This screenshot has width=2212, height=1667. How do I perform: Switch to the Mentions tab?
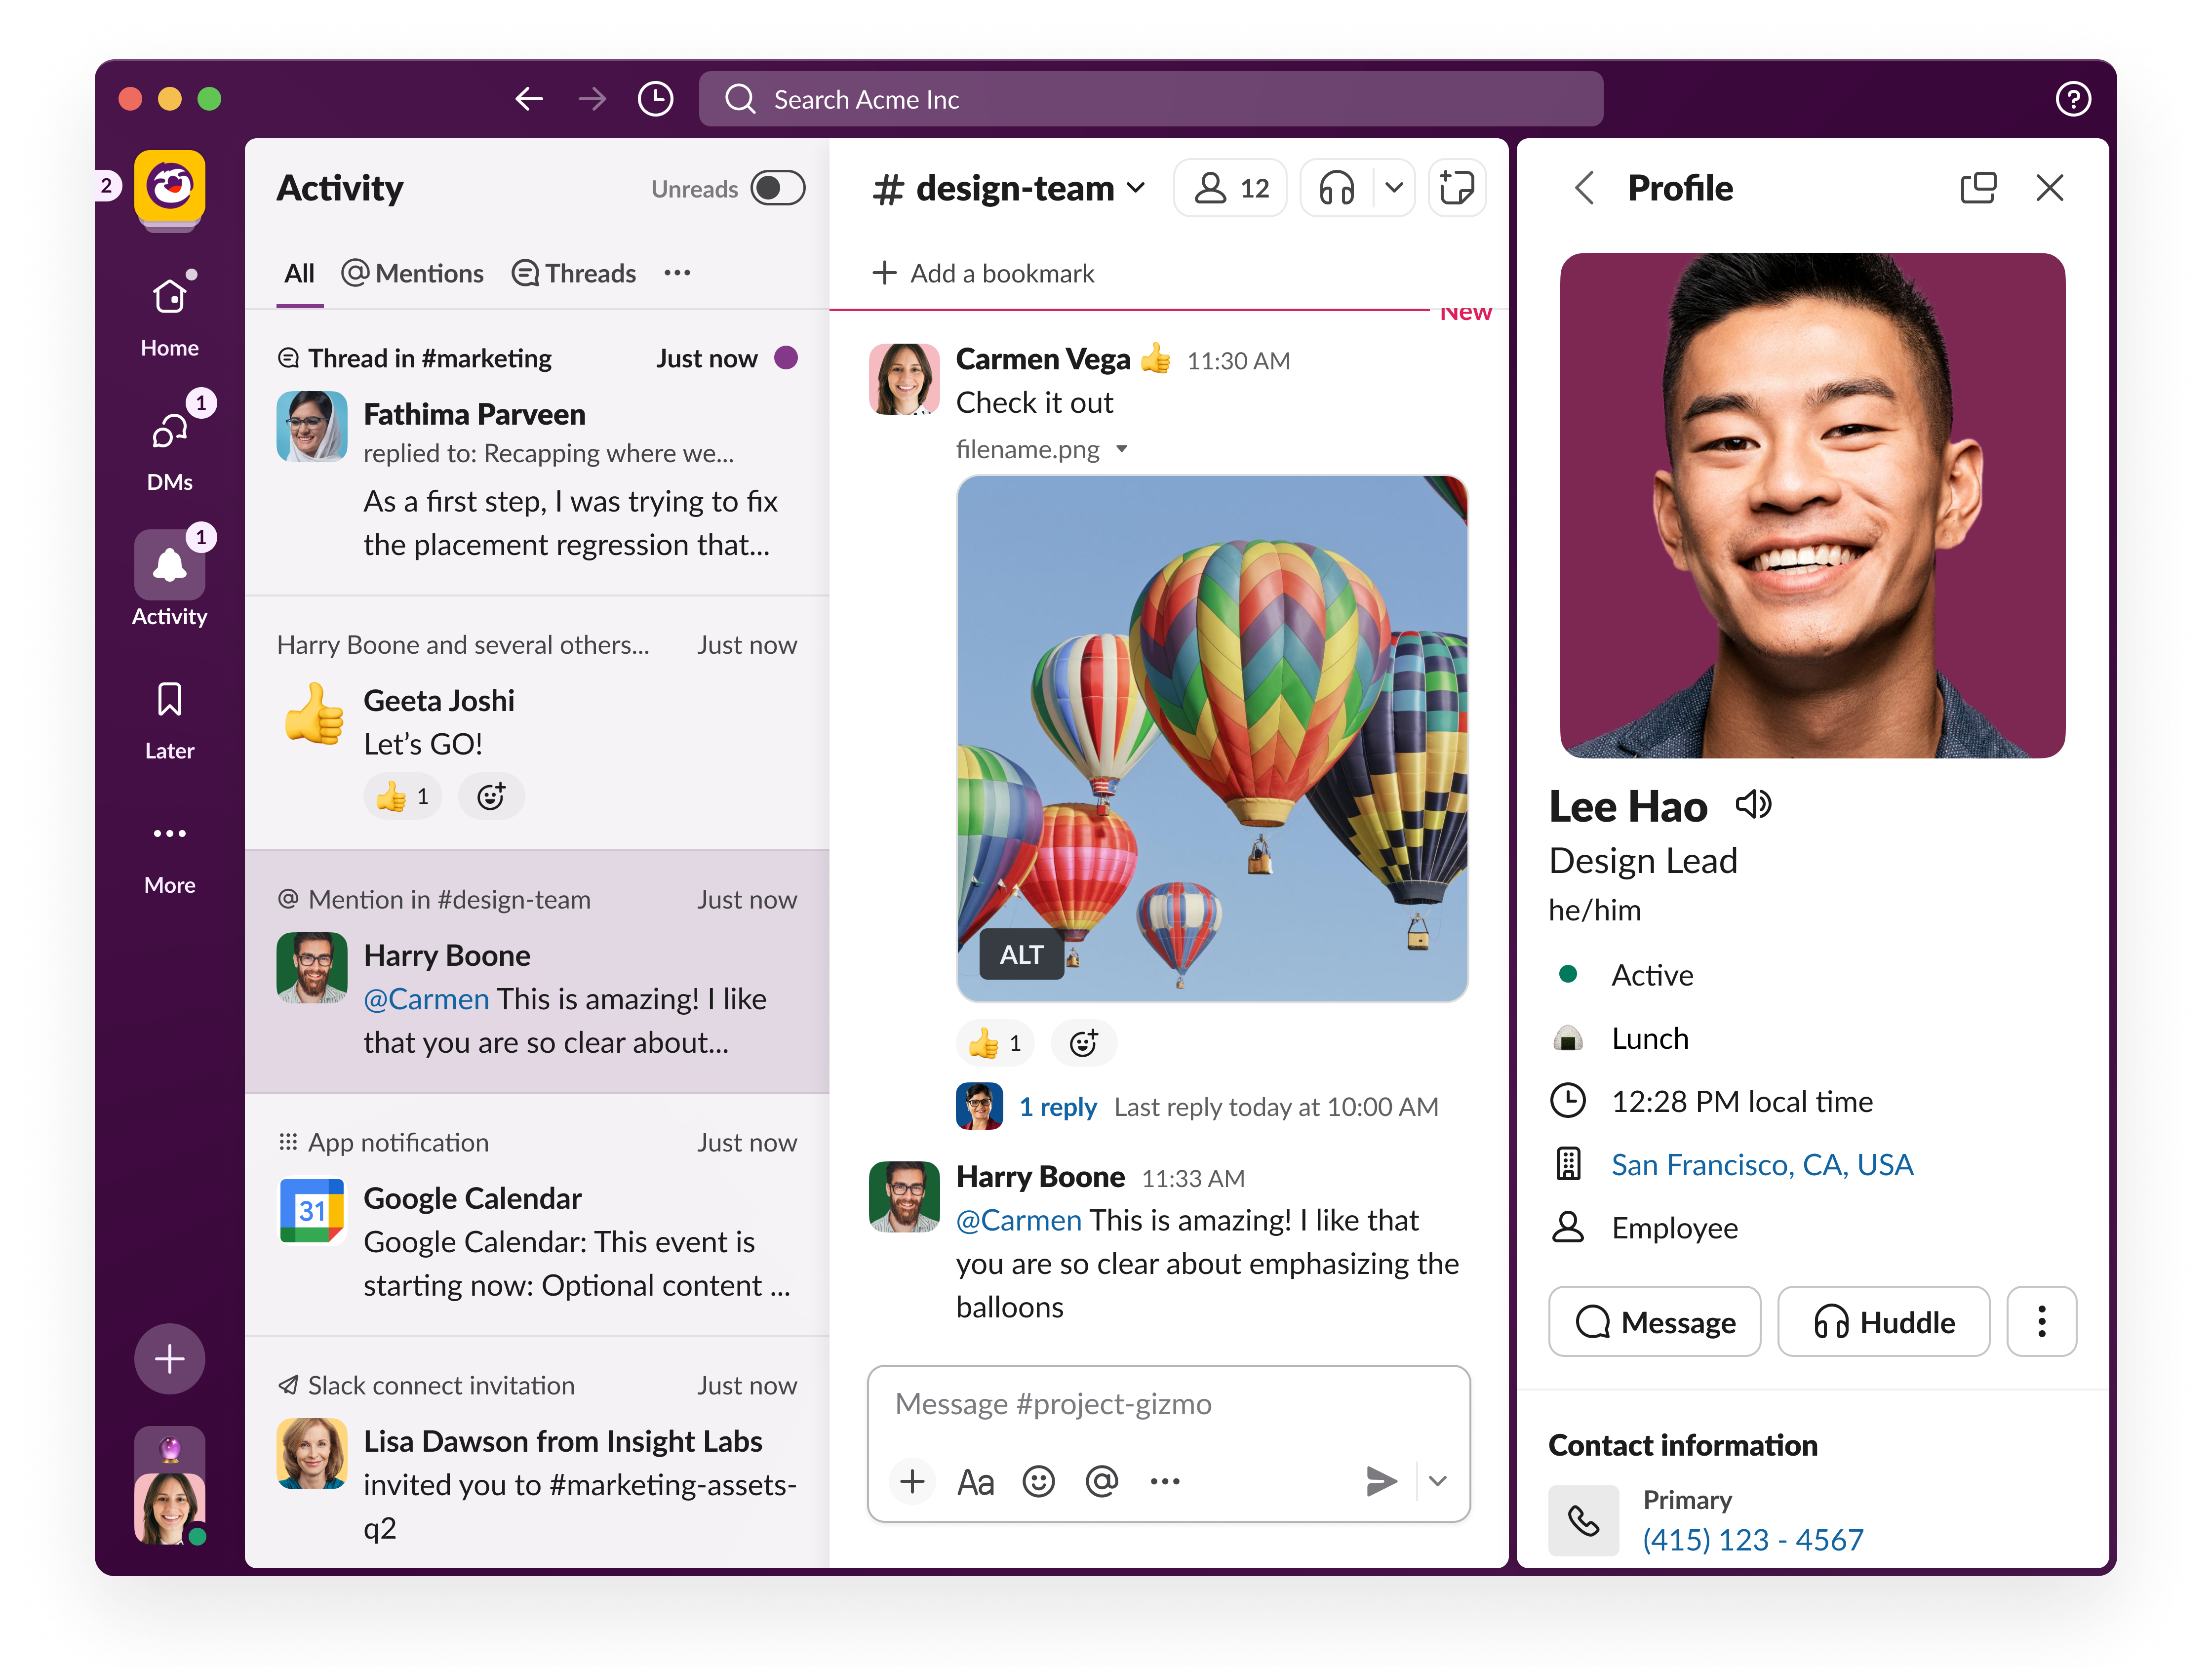pos(412,273)
